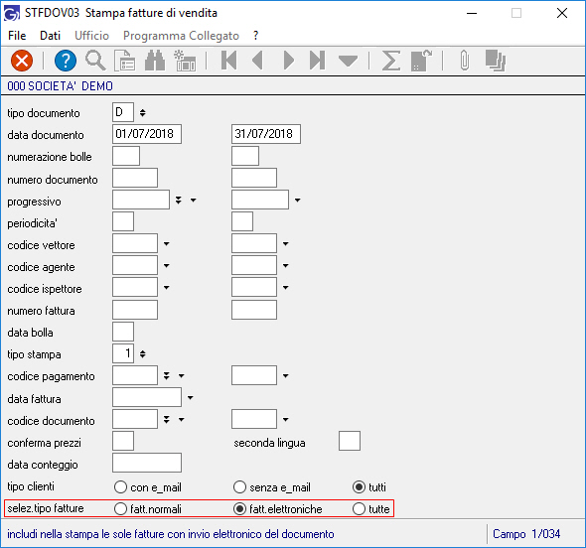Expand the first codice agente dropdown
Viewport: 586px width, 548px height.
pos(167,266)
